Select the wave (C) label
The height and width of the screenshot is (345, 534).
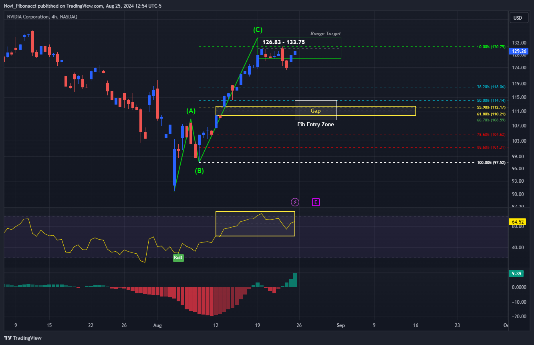coord(258,30)
